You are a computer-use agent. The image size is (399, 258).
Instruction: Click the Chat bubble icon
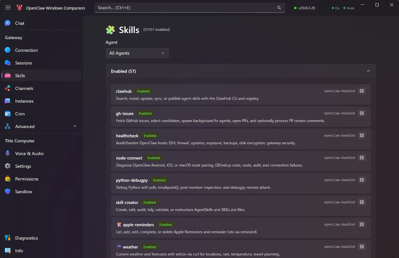8,23
